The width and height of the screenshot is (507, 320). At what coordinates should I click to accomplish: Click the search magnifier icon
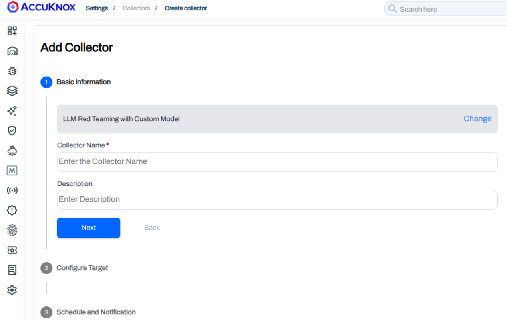pos(393,9)
